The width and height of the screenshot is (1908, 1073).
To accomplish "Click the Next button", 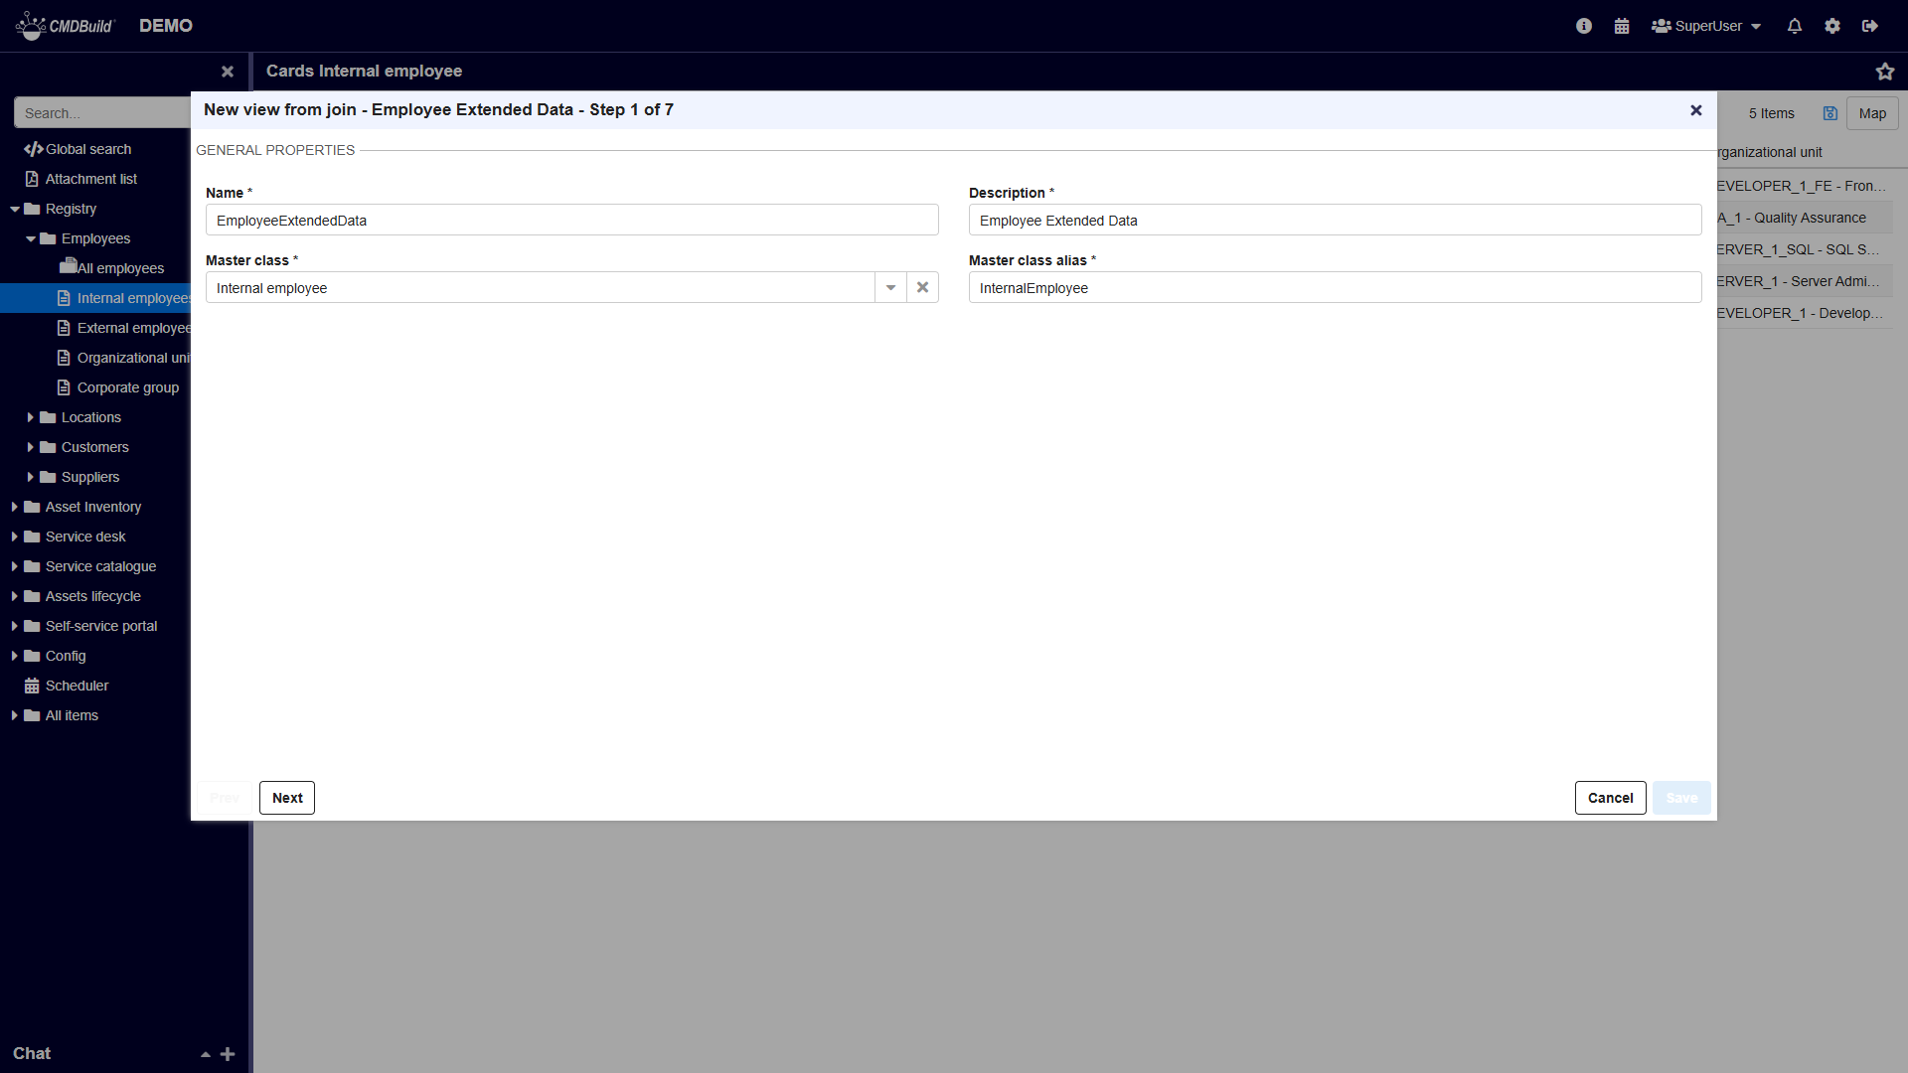I will coord(287,798).
